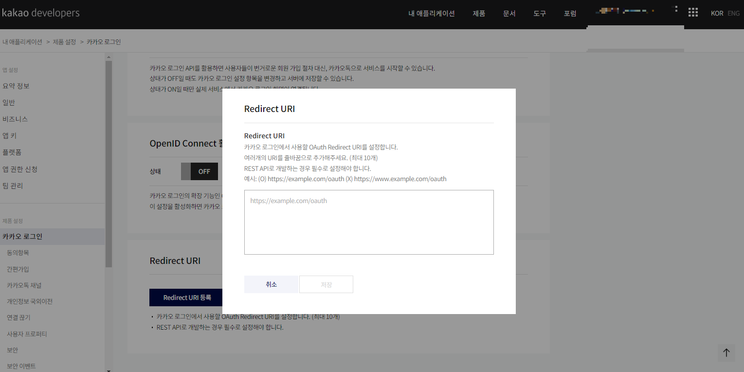Open 플랫폼 in sidebar

click(12, 152)
